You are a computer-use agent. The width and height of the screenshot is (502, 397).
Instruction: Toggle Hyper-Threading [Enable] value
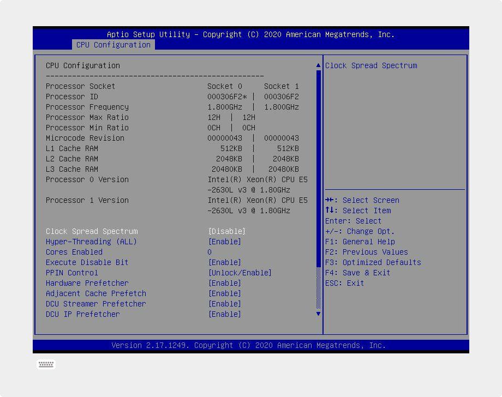coord(224,242)
